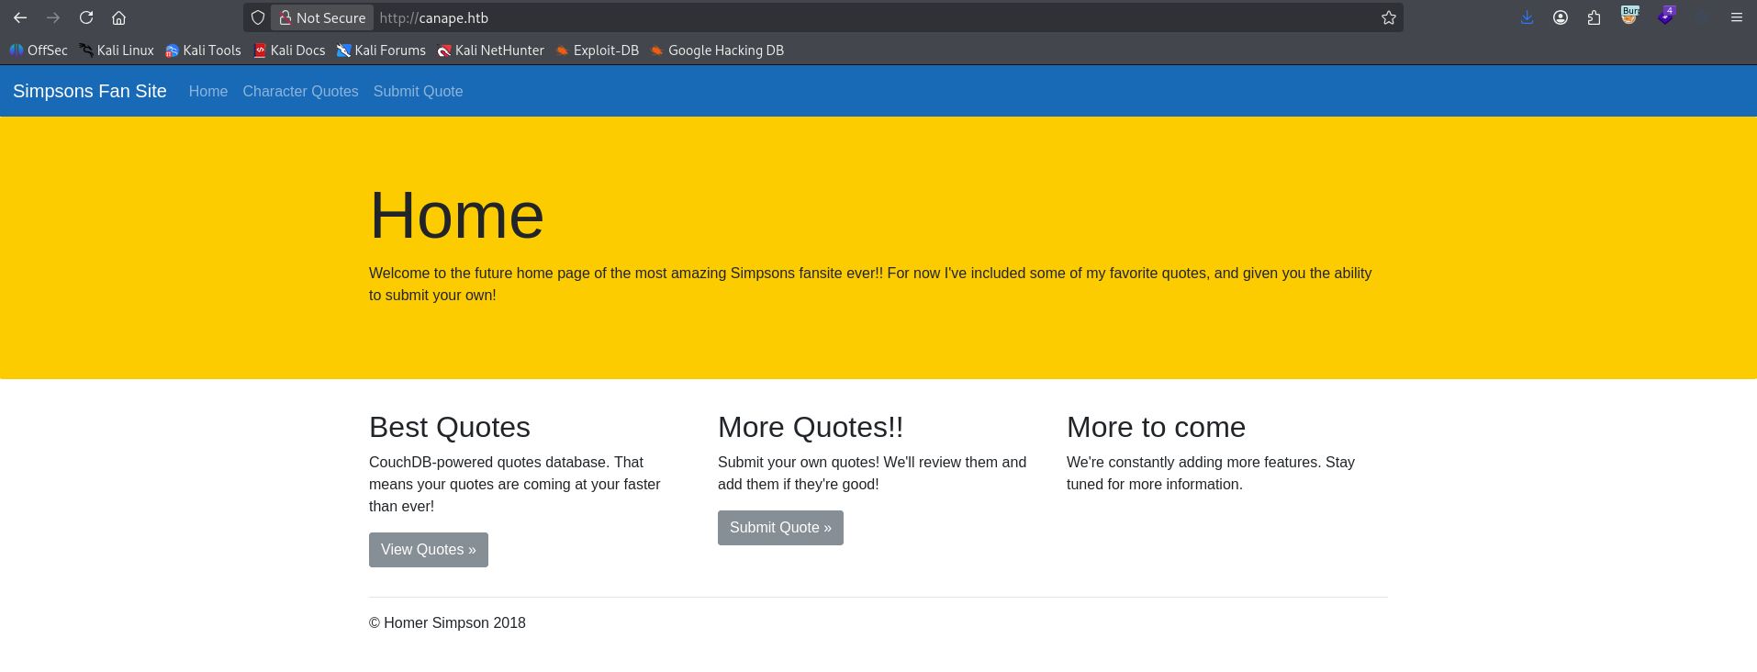Screen dimensions: 1757x672
Task: Open the Kali Docs bookmark
Action: (289, 50)
